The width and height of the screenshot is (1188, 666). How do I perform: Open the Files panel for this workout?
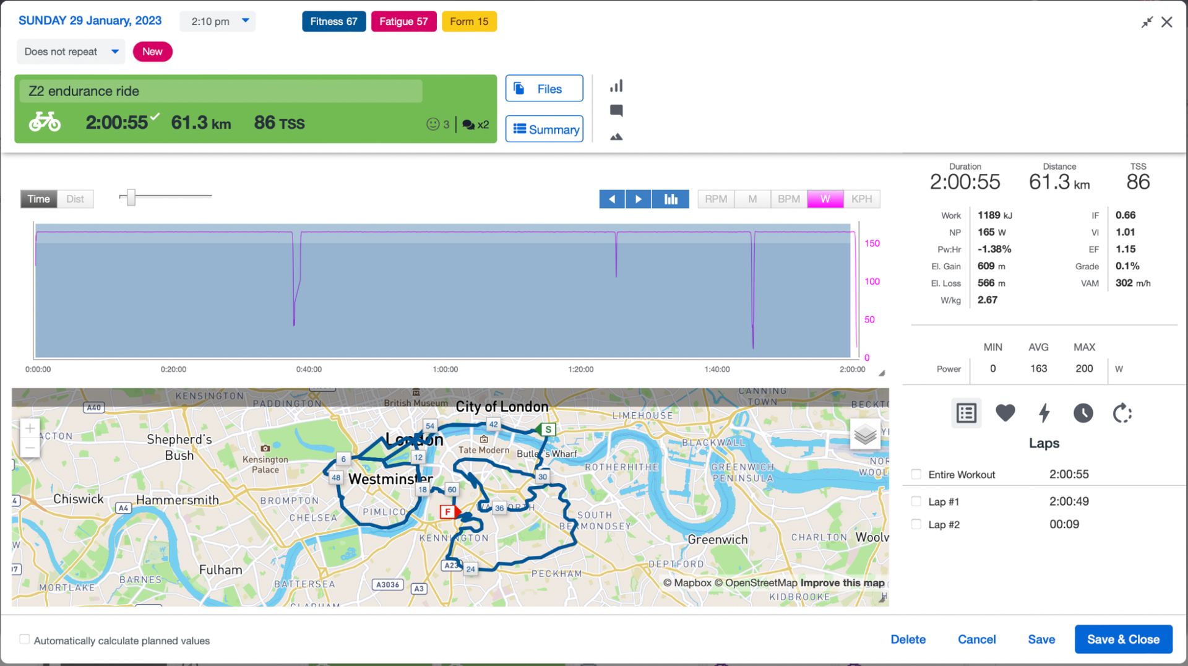544,88
